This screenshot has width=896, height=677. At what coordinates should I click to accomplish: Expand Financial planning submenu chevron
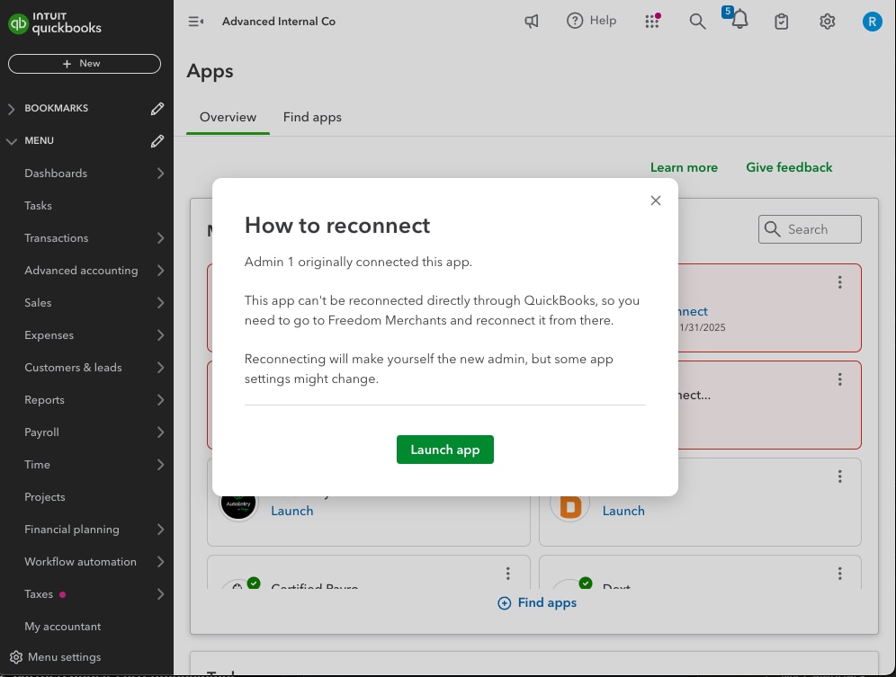[x=160, y=530]
